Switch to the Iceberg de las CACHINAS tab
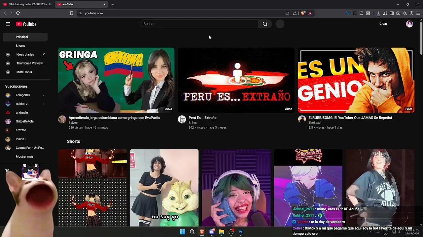The height and width of the screenshot is (237, 423). pyautogui.click(x=27, y=4)
